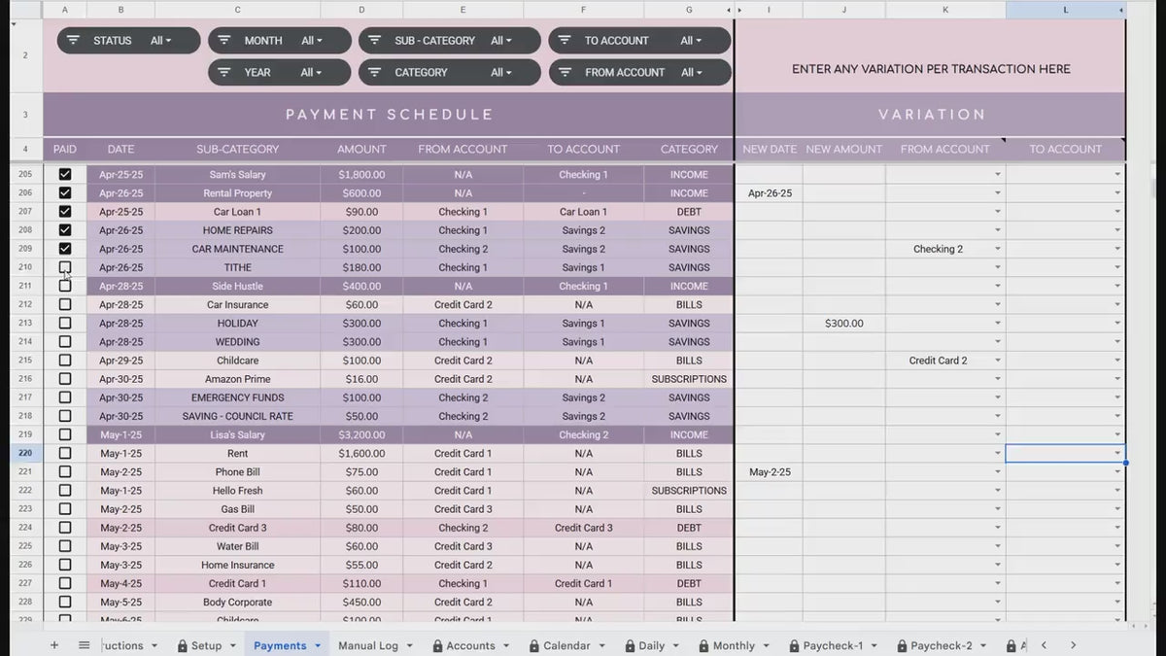Image resolution: width=1166 pixels, height=656 pixels.
Task: Click the FROM ACCOUNT slicer filter icon
Action: pos(565,72)
